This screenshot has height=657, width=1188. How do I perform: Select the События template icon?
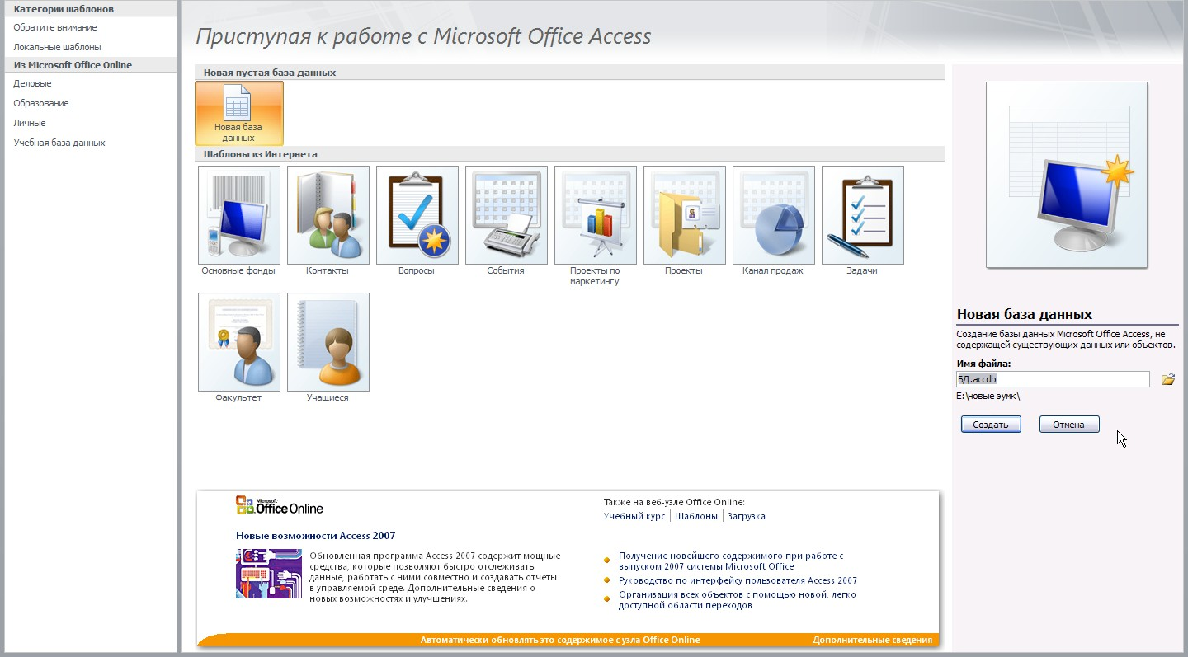pyautogui.click(x=507, y=215)
